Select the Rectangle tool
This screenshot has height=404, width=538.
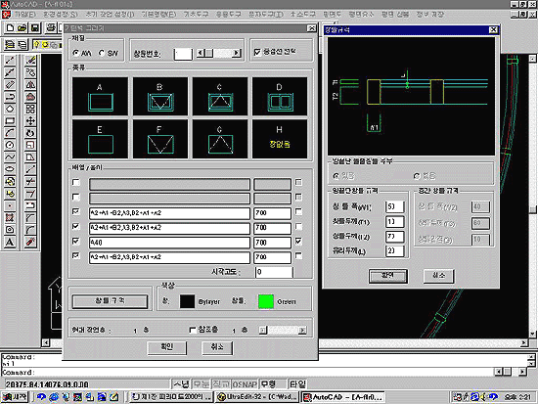click(x=10, y=121)
